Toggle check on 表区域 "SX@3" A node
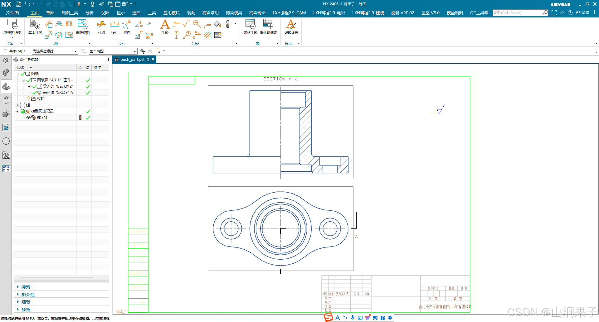599x322 pixels. point(34,93)
